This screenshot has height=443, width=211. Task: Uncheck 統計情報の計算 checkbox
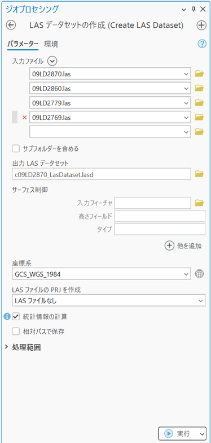pos(15,317)
